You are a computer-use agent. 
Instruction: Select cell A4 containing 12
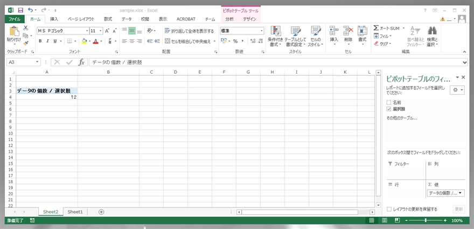point(47,97)
